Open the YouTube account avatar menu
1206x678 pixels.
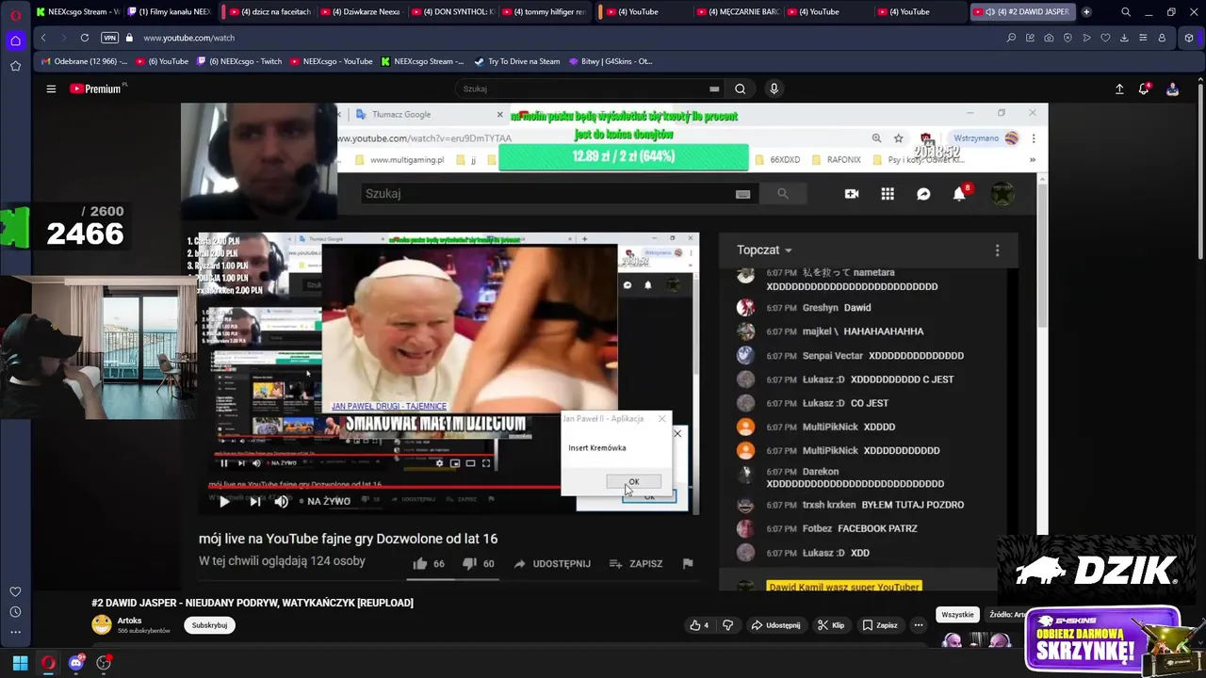[1172, 89]
